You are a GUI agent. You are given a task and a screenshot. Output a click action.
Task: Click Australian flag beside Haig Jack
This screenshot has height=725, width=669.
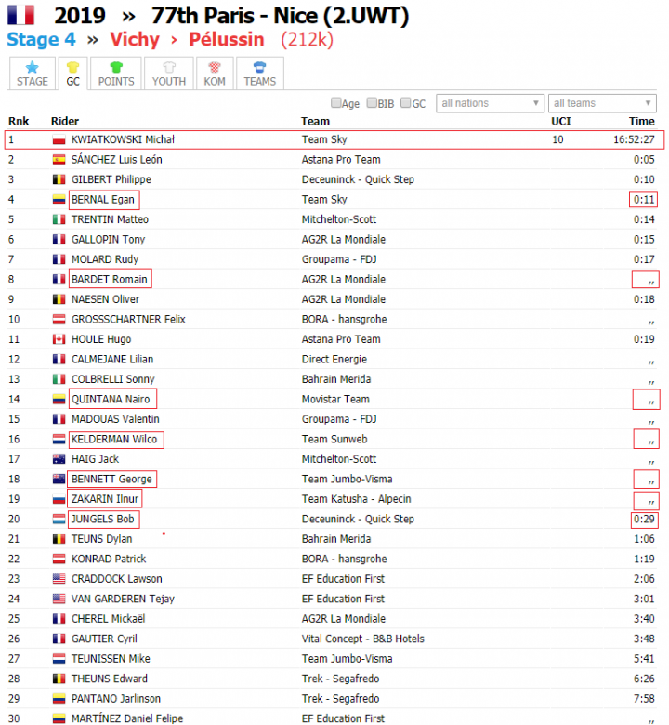click(x=59, y=459)
